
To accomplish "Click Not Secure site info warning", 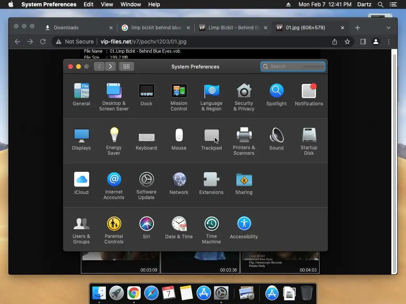I will coord(75,42).
